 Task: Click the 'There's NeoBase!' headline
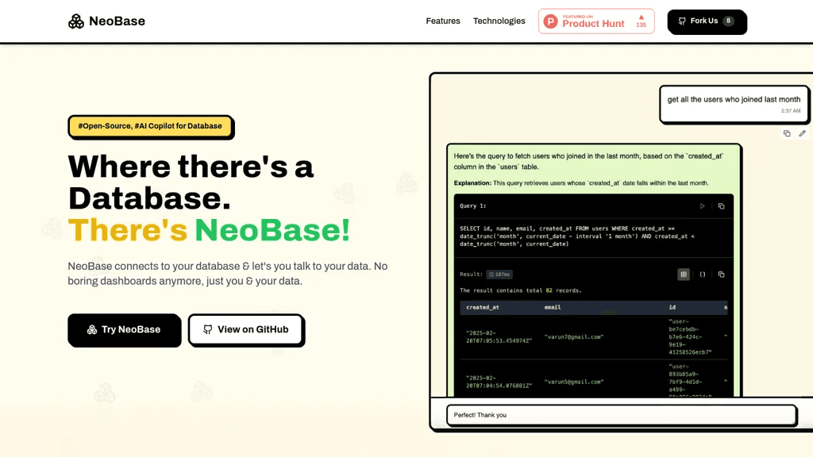[209, 229]
